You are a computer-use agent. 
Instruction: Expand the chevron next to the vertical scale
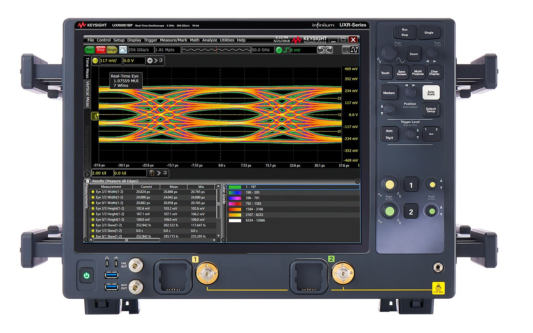click(x=156, y=61)
